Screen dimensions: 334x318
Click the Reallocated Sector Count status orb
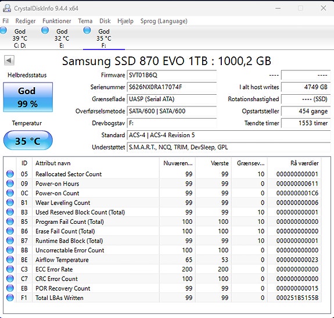[x=10, y=174]
